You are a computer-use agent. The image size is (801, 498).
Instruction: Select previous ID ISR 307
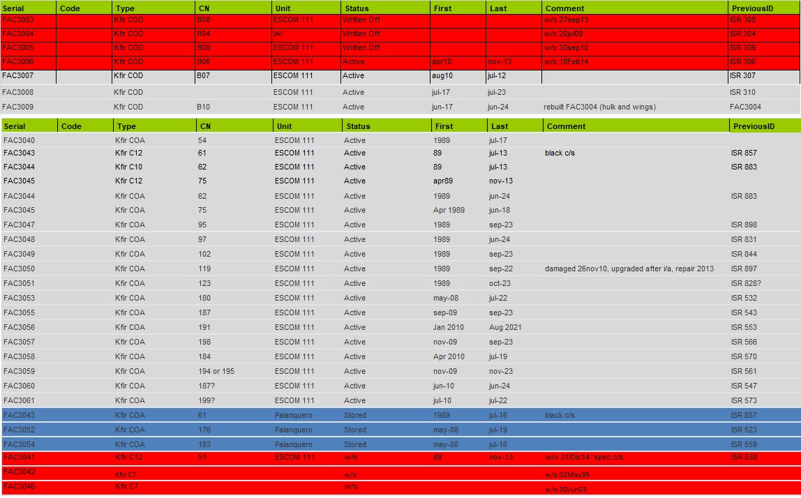pyautogui.click(x=743, y=75)
